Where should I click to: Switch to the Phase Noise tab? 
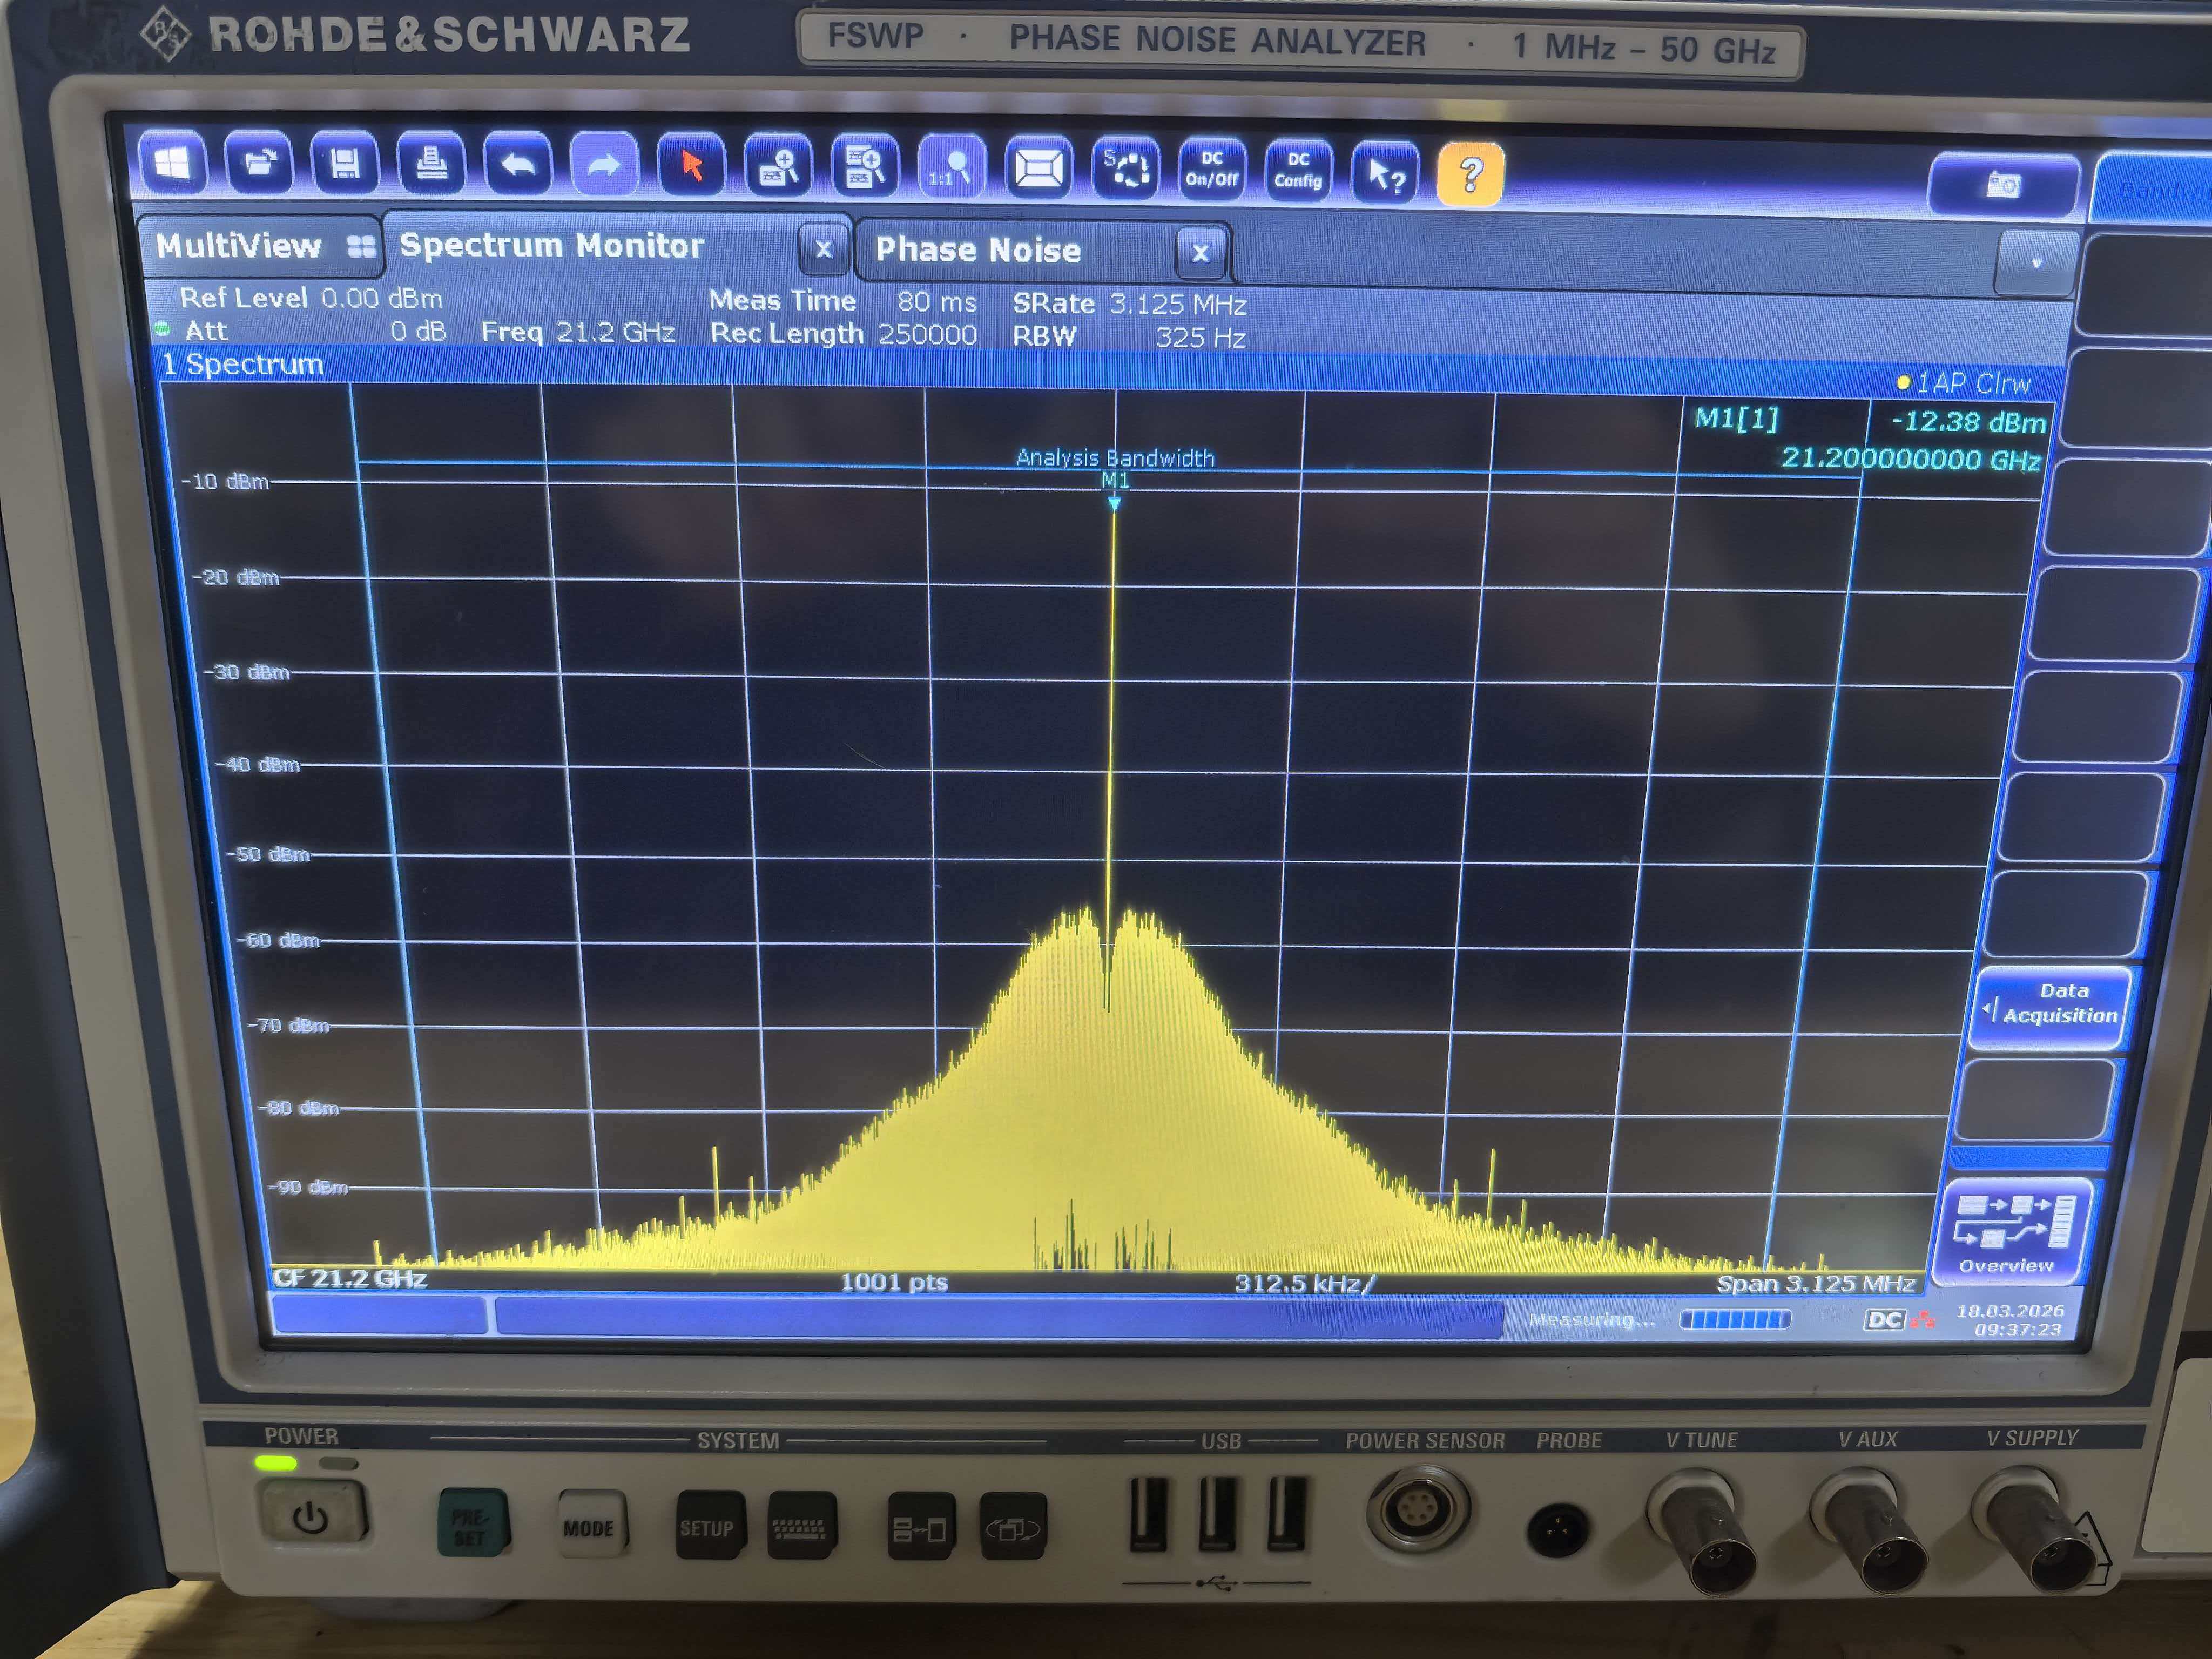[978, 250]
